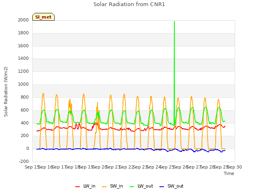Click the Time axis title

(x=229, y=173)
